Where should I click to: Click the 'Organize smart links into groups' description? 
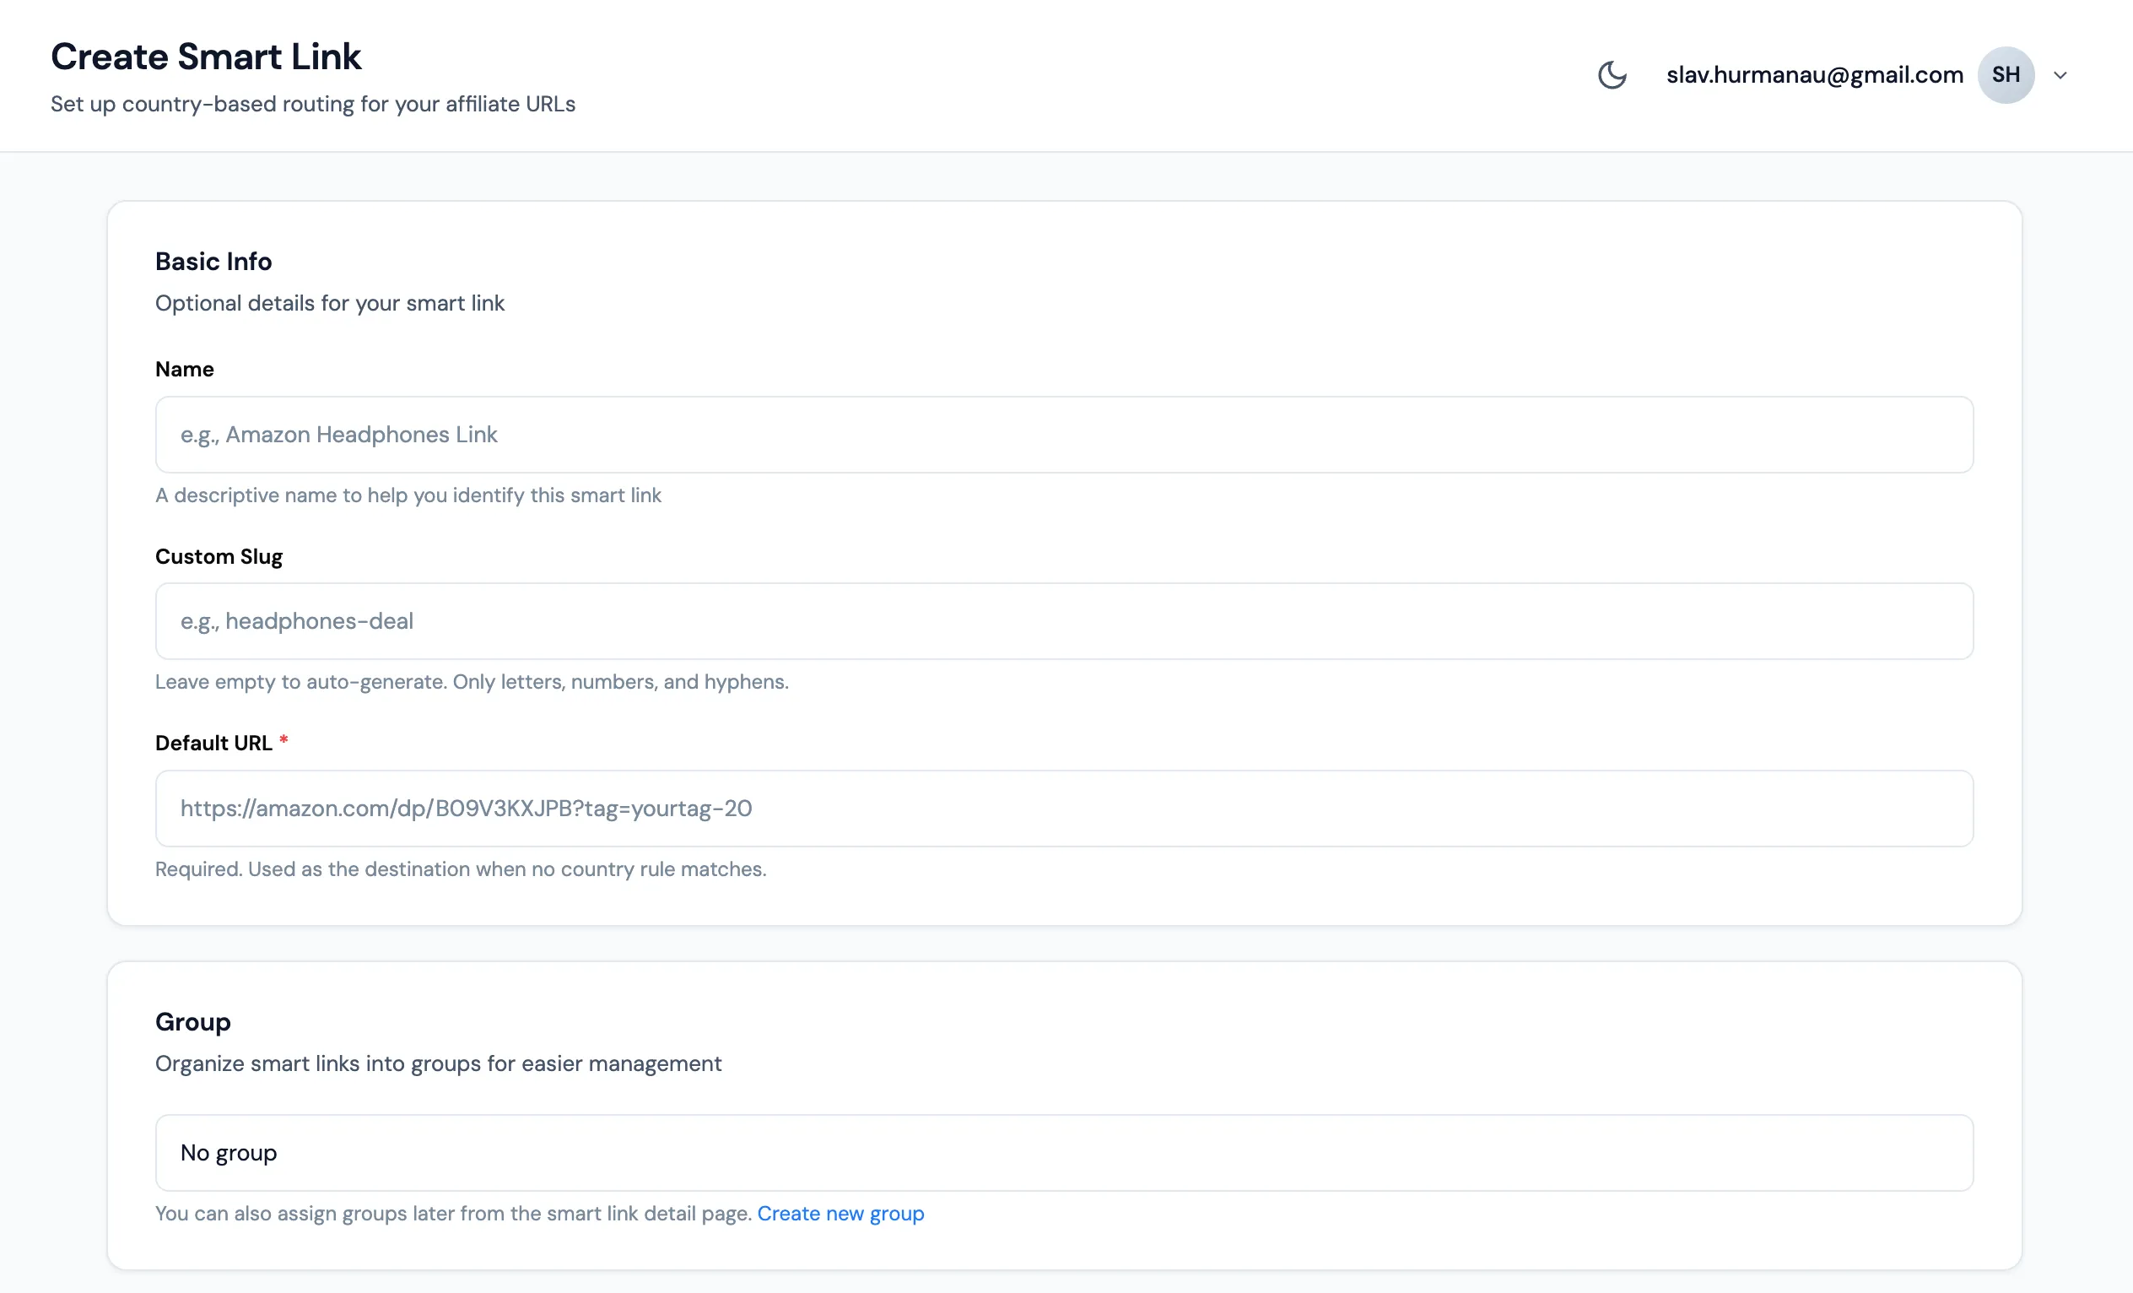tap(438, 1063)
